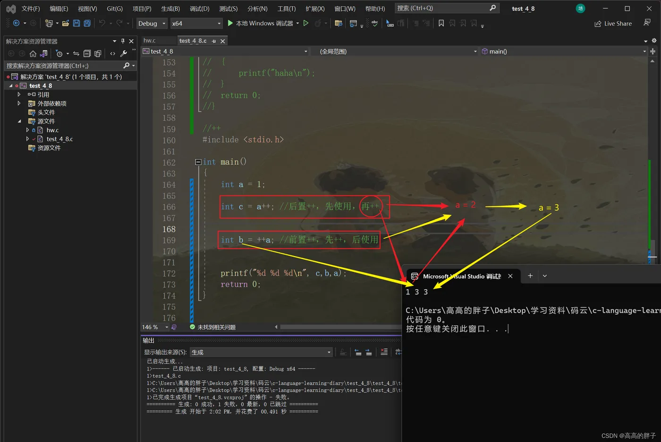661x442 pixels.
Task: Open the 调试(D) menu
Action: click(x=200, y=8)
